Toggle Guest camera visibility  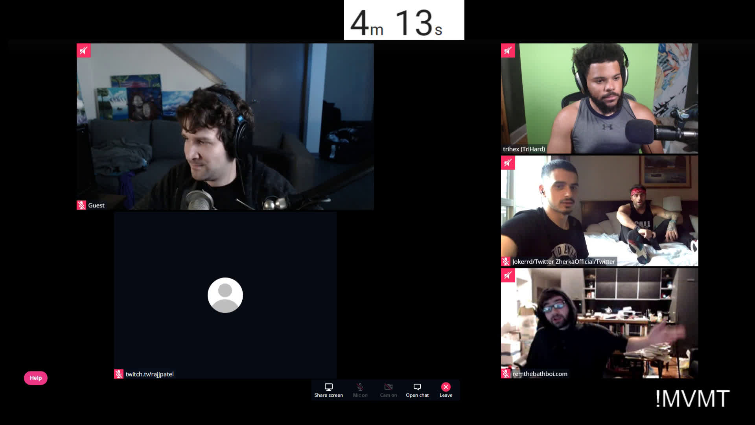pos(83,50)
